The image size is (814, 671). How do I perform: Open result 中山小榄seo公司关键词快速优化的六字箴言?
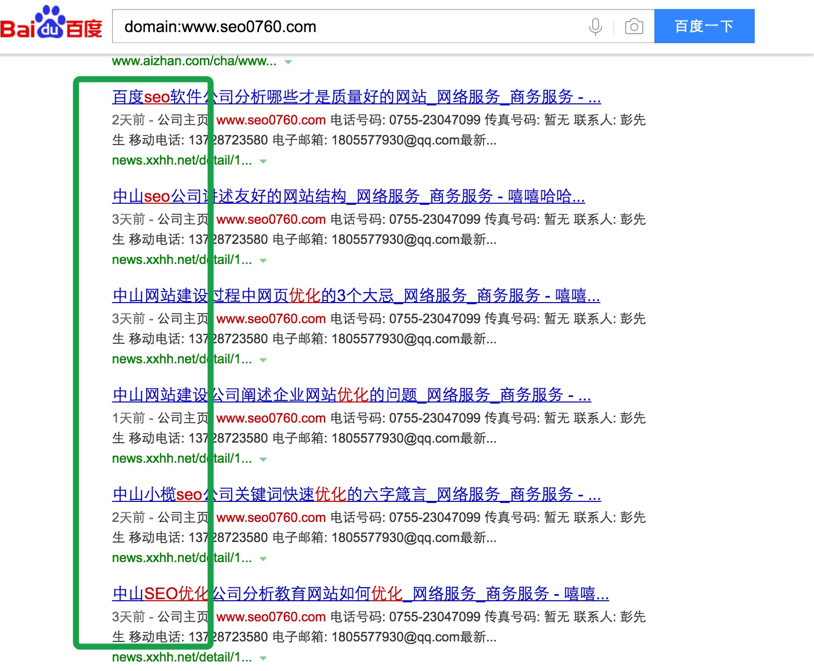(357, 494)
